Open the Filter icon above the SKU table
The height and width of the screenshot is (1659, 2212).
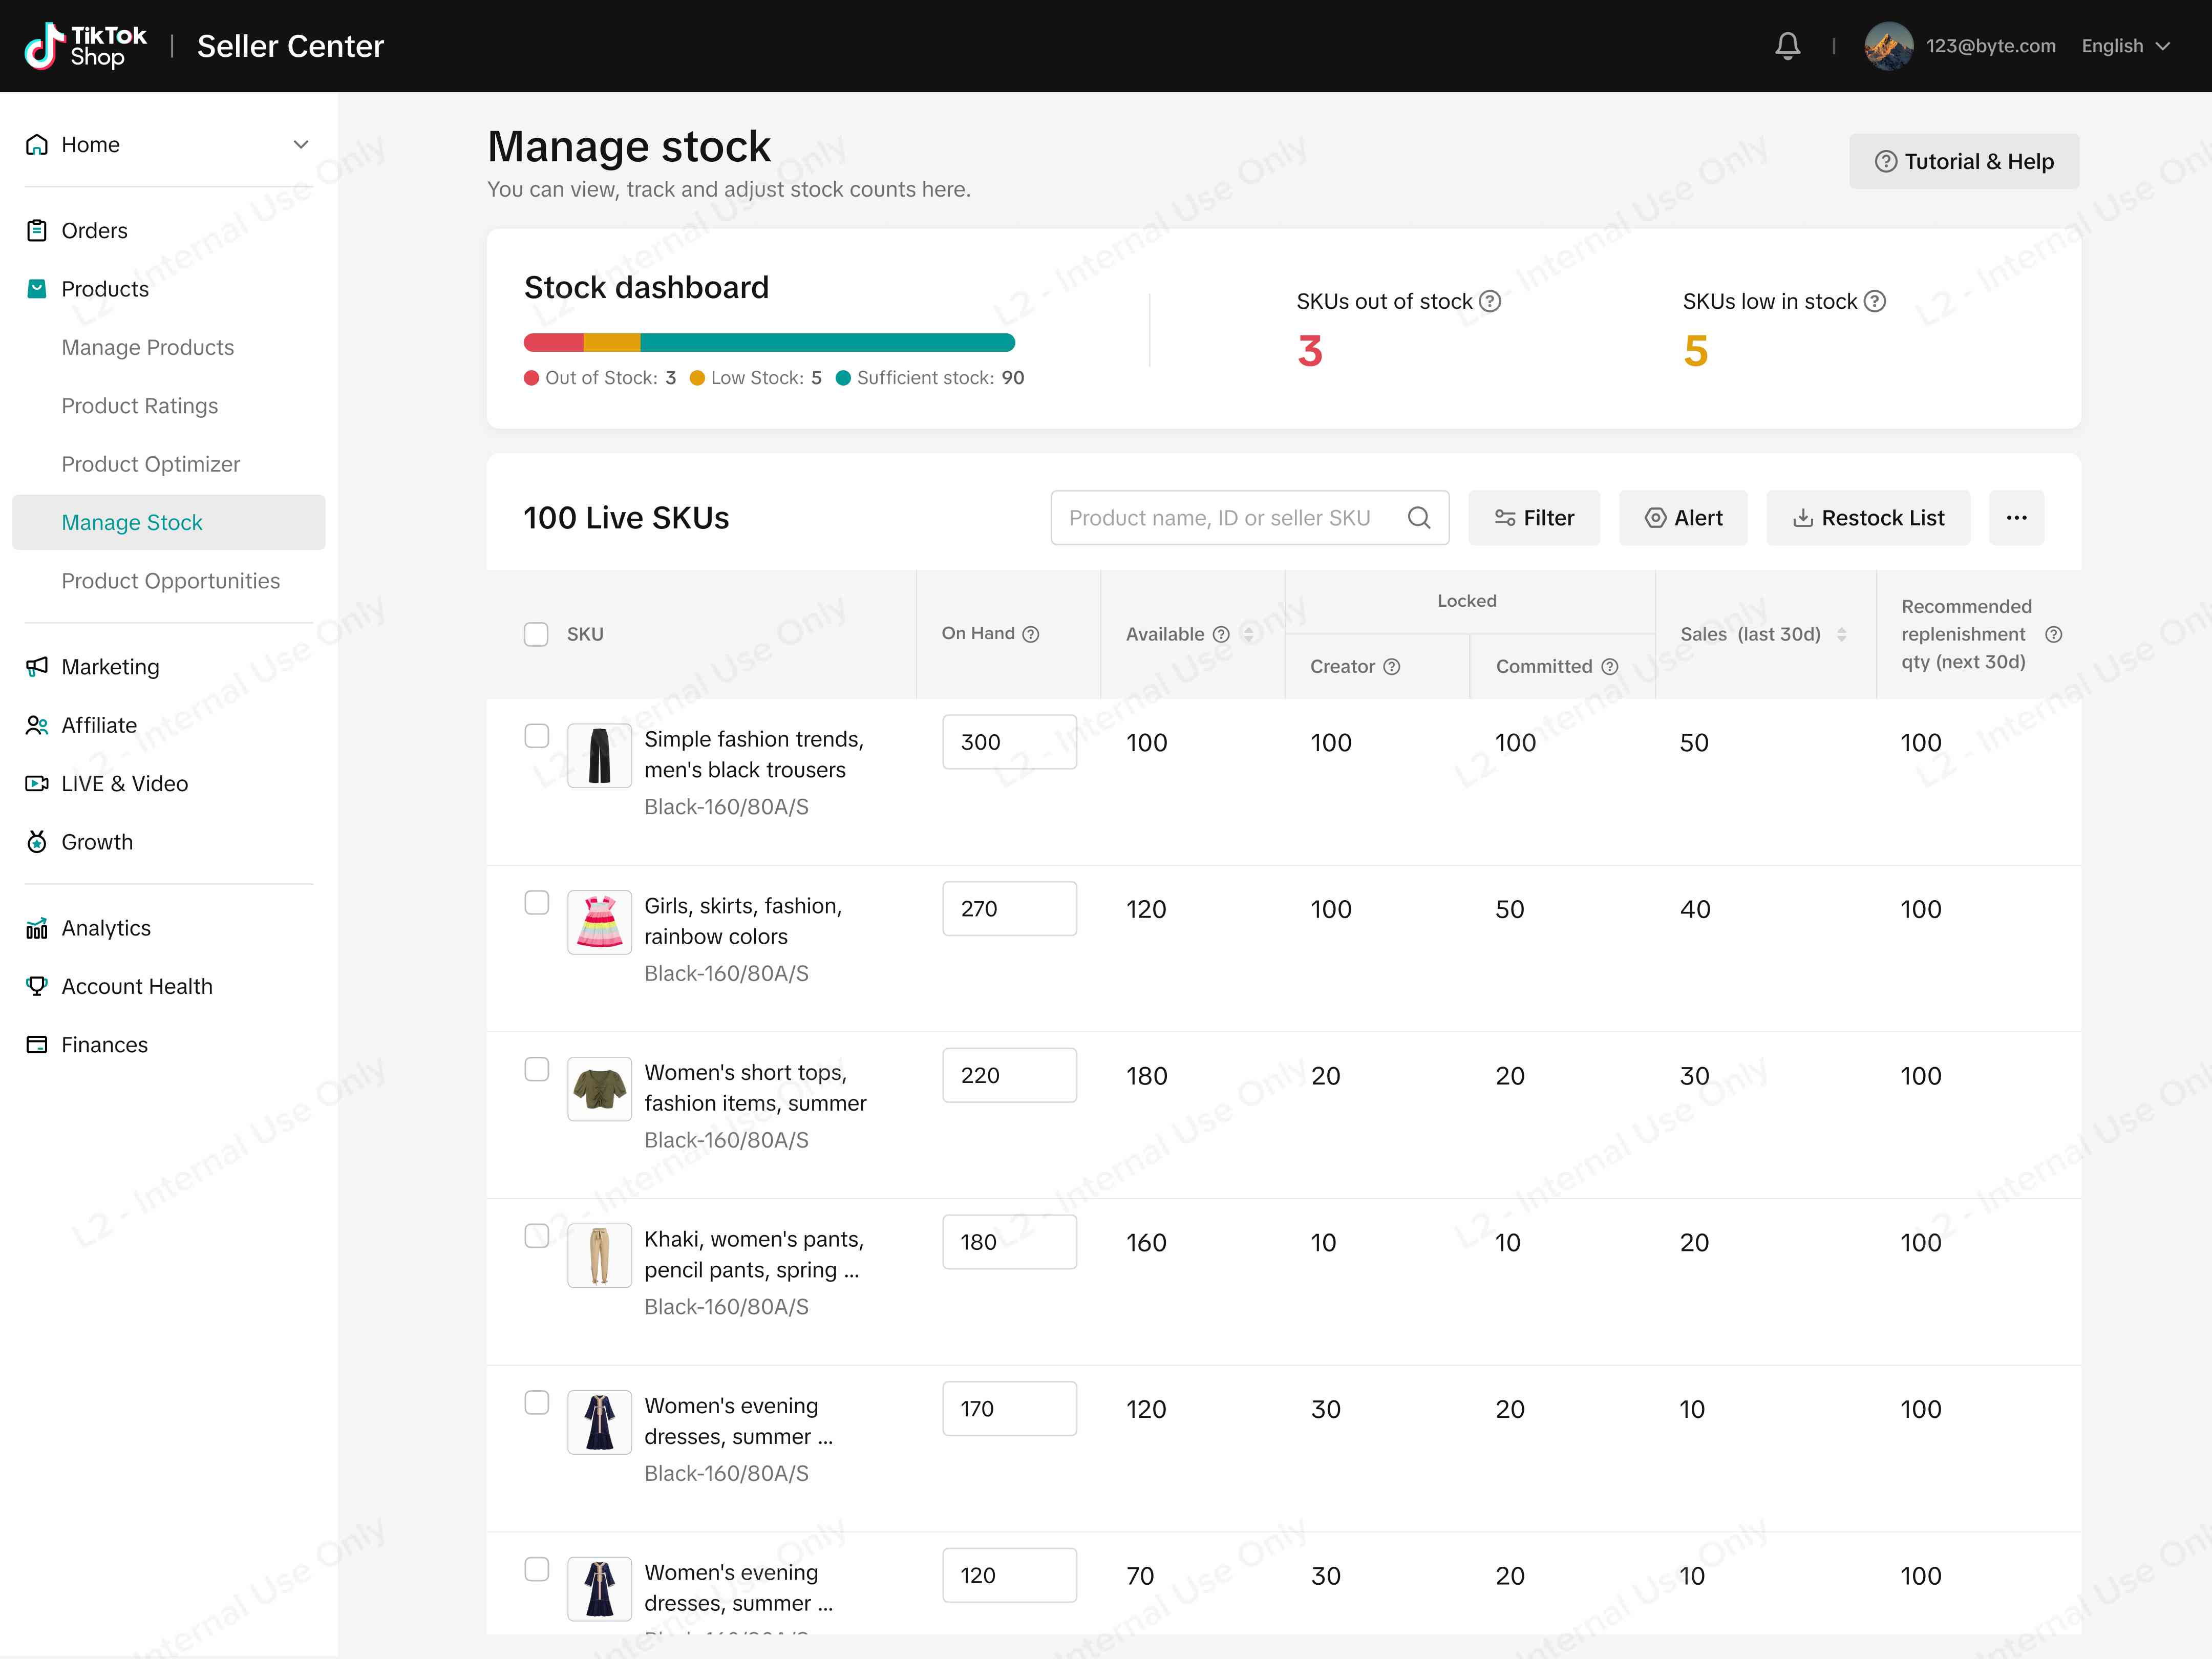point(1506,518)
